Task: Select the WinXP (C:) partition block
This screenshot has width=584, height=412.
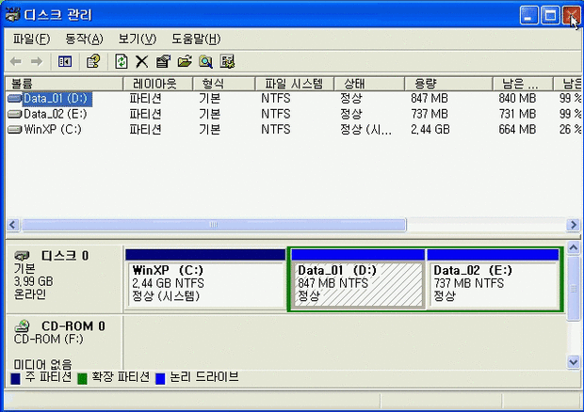Action: 205,278
